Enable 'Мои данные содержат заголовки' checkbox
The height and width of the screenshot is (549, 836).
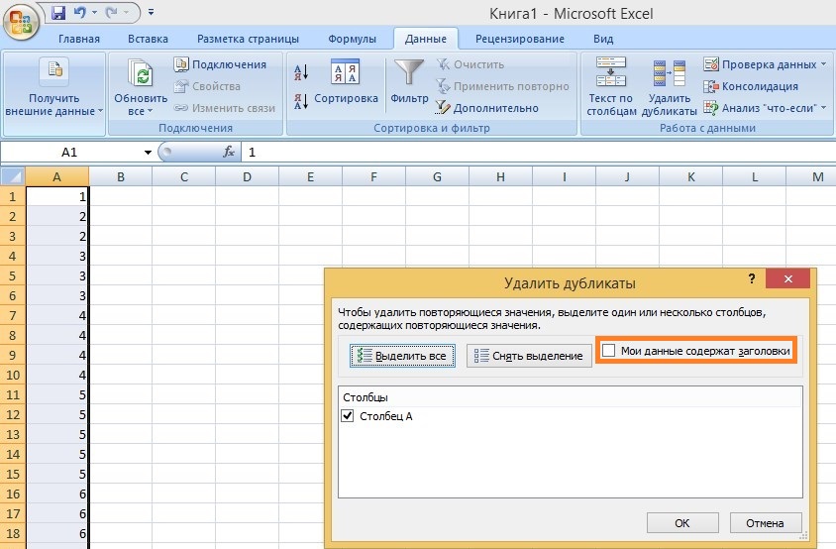point(609,351)
